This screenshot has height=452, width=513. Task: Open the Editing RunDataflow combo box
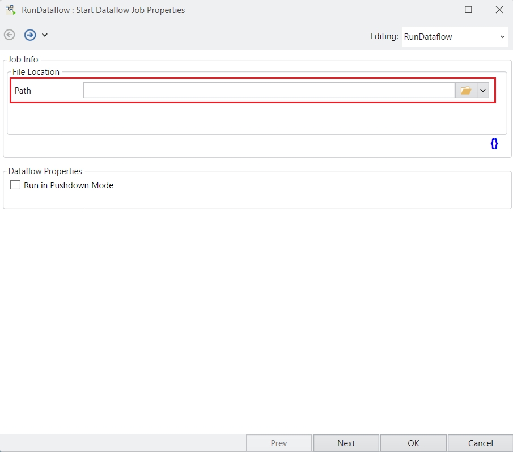point(455,37)
